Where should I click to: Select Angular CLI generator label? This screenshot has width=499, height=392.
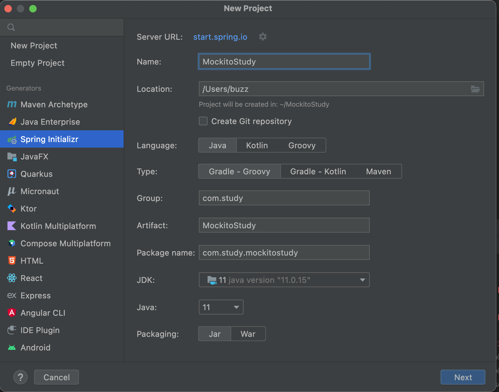pos(43,313)
